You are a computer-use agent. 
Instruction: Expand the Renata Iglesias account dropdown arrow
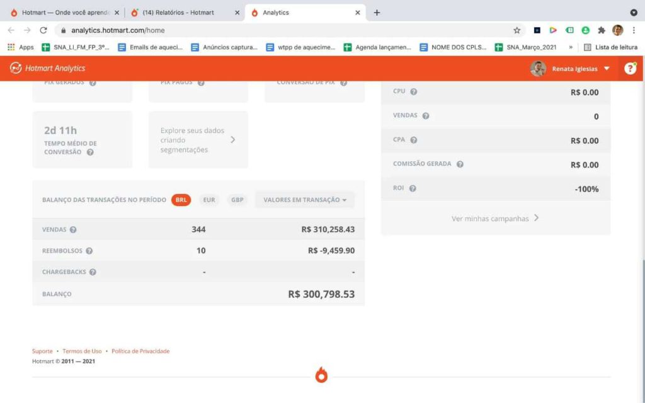(607, 68)
